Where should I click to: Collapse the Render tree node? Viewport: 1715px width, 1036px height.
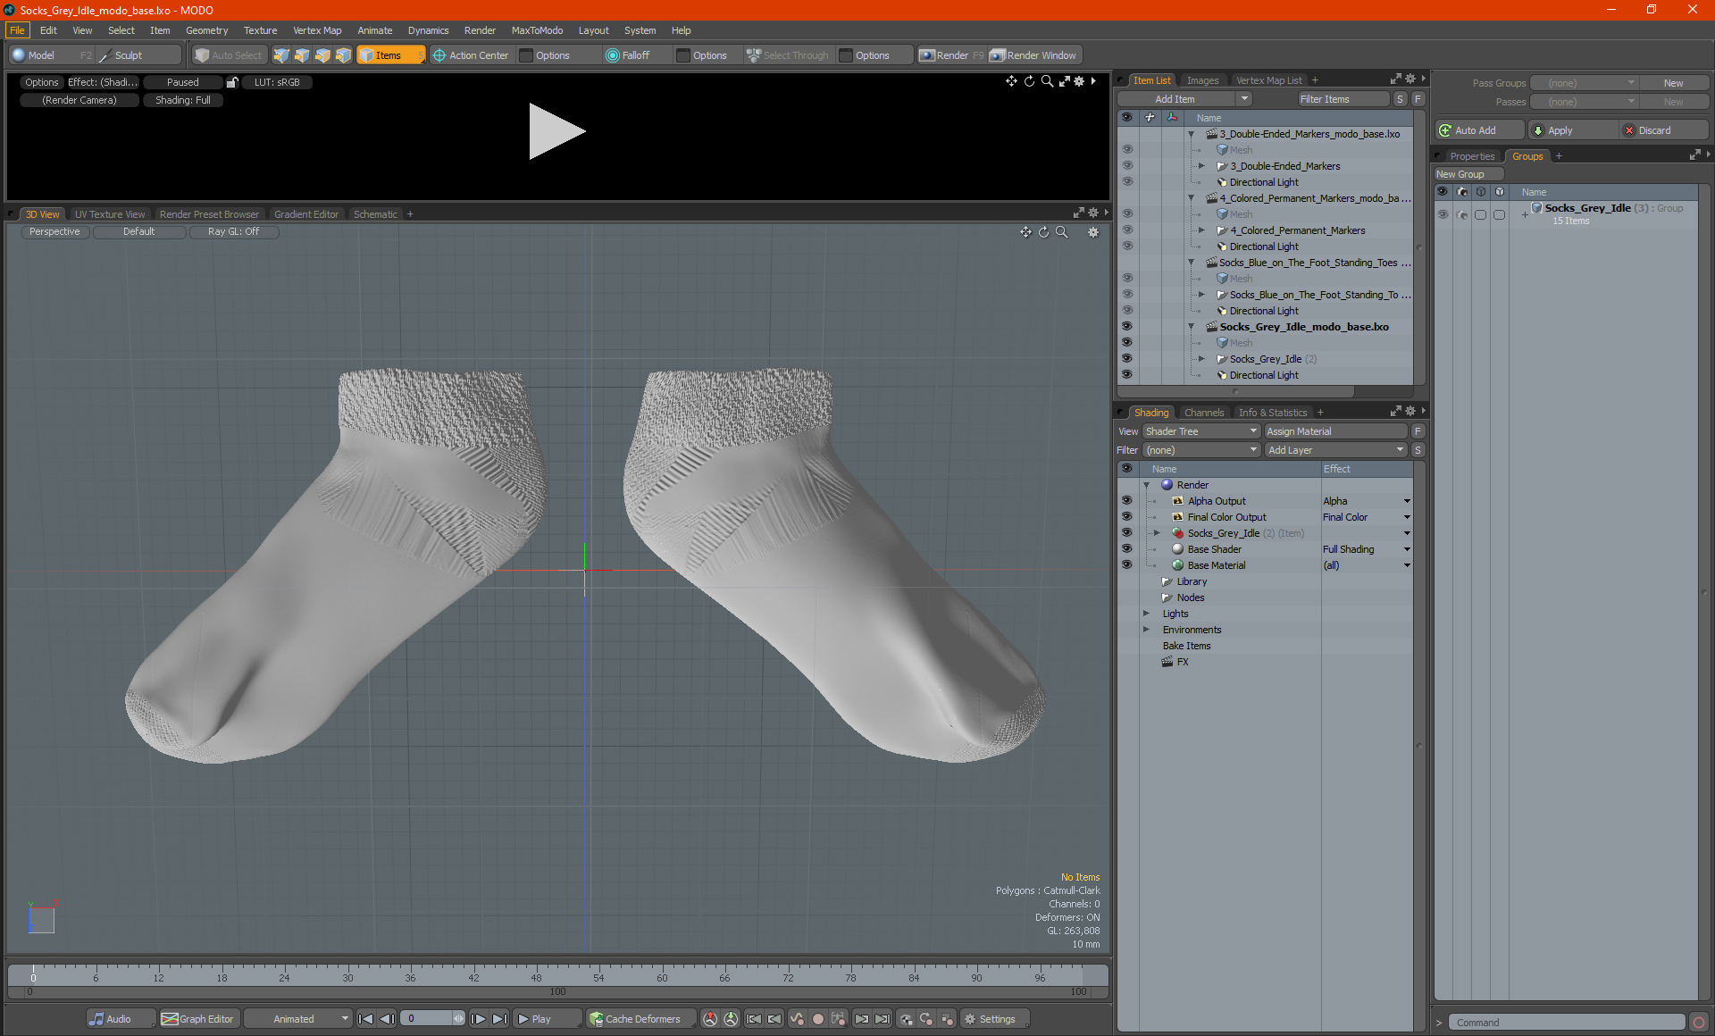pos(1146,485)
